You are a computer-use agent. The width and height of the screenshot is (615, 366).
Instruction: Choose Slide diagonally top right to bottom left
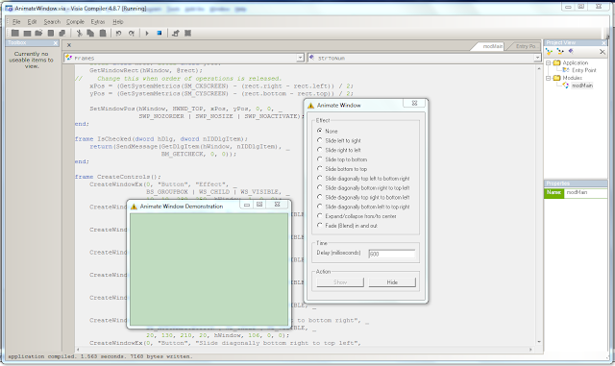pyautogui.click(x=320, y=197)
